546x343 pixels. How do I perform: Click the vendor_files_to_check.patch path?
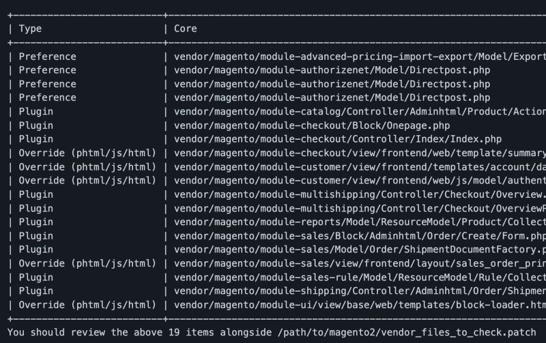pyautogui.click(x=407, y=333)
